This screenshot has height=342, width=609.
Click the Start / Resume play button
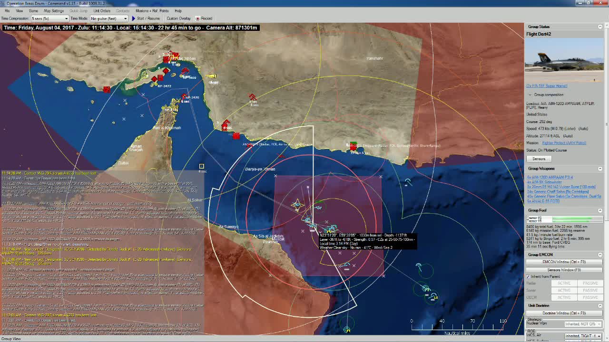coord(146,19)
